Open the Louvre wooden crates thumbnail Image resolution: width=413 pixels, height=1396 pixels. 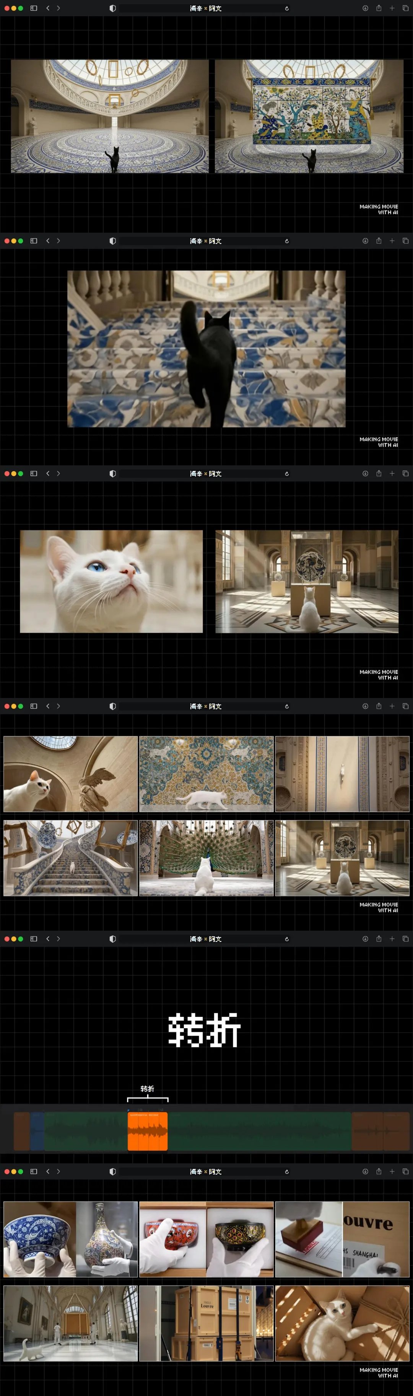tap(206, 1323)
